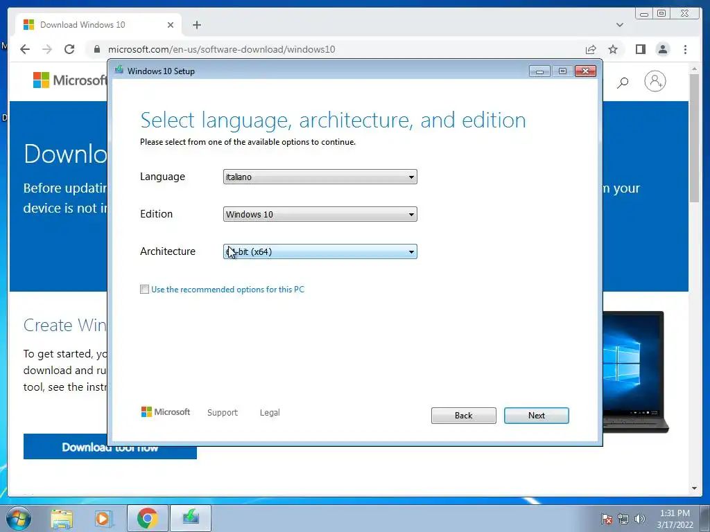Open Chrome's three-dot menu
This screenshot has height=532, width=710.
[x=685, y=49]
